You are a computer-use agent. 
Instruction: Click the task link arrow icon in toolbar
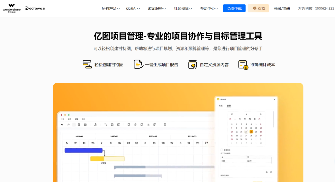click(106, 125)
